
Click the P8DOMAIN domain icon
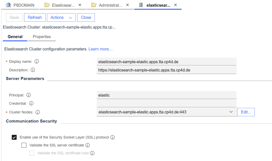[8, 5]
